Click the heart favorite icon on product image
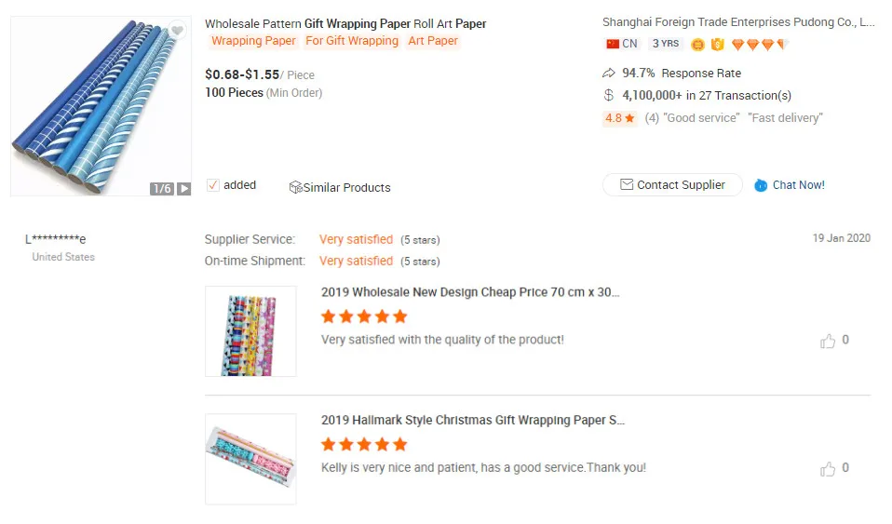Image resolution: width=892 pixels, height=524 pixels. point(177,32)
